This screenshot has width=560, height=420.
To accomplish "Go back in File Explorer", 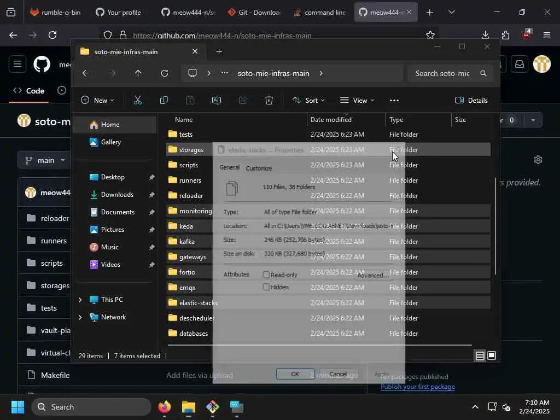I will click(86, 73).
